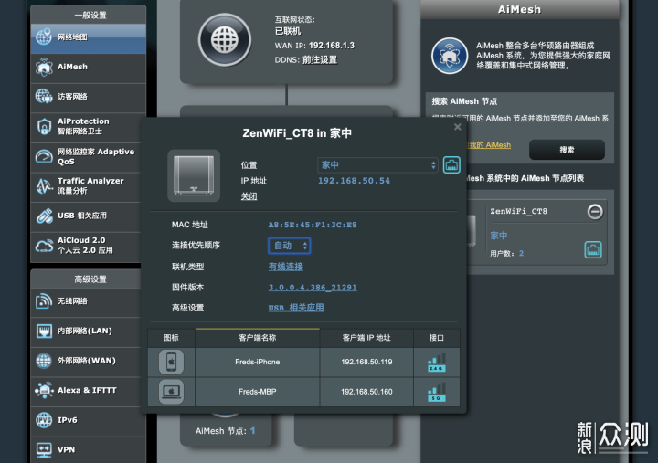Click the MAC address A8:5E:45:F1:3C:E8
This screenshot has height=463, width=658.
click(313, 225)
